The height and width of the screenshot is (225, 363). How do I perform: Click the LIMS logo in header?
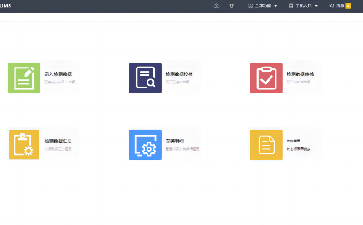5,6
